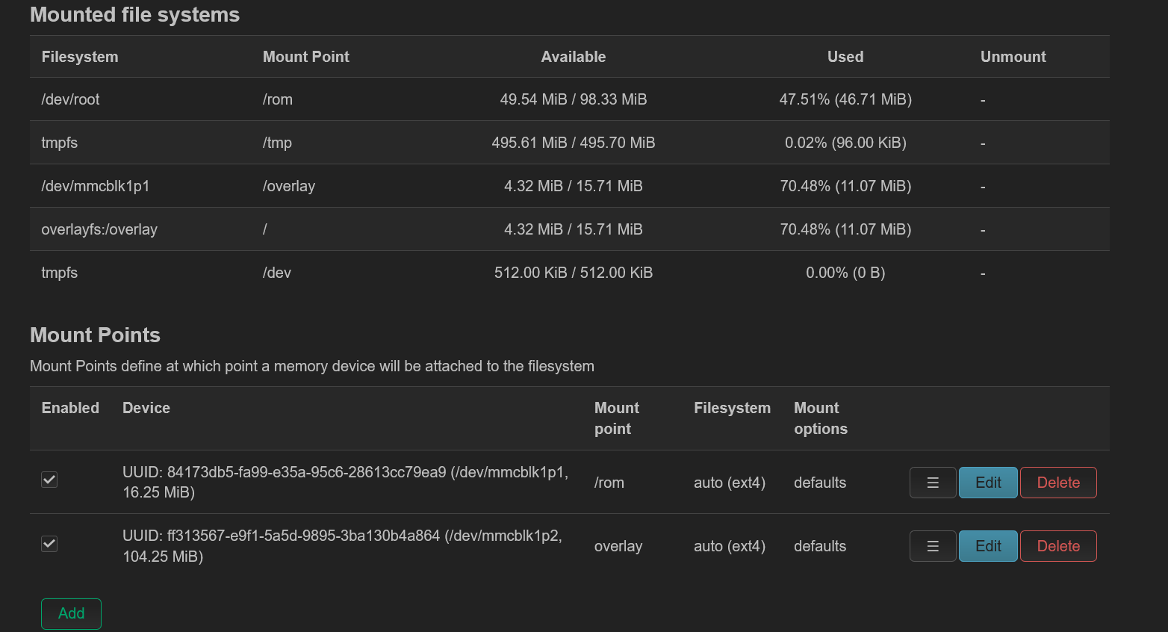Edit the /rom mount point entry

point(987,483)
